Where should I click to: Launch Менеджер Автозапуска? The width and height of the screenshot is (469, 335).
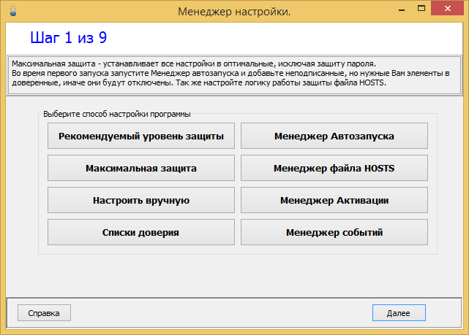pos(334,136)
